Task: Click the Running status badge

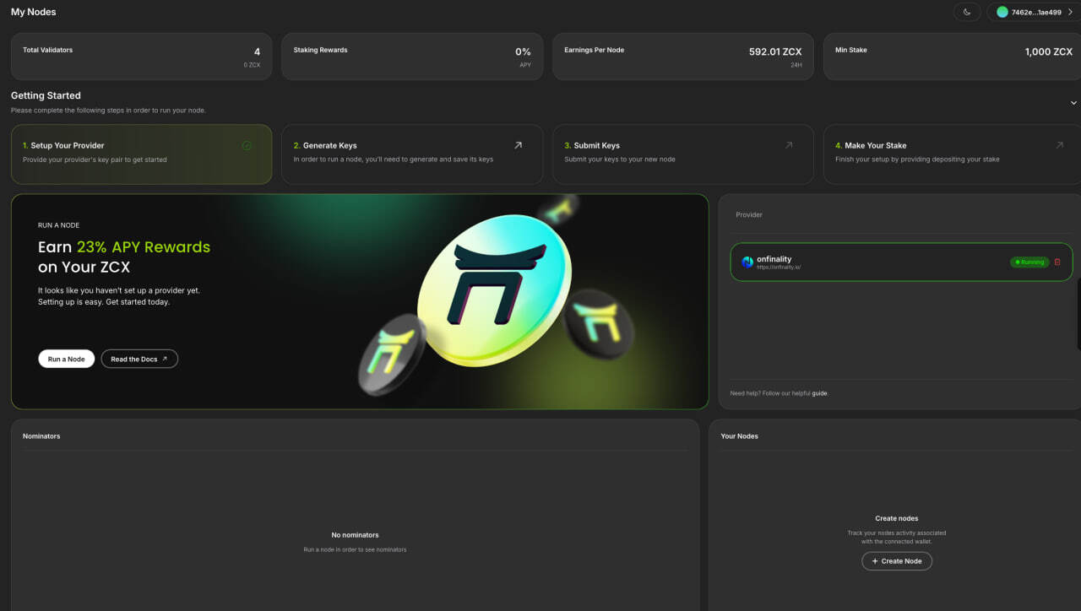Action: pyautogui.click(x=1029, y=262)
